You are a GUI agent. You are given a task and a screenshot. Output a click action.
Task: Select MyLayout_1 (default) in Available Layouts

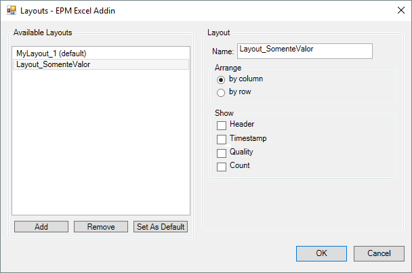click(52, 53)
